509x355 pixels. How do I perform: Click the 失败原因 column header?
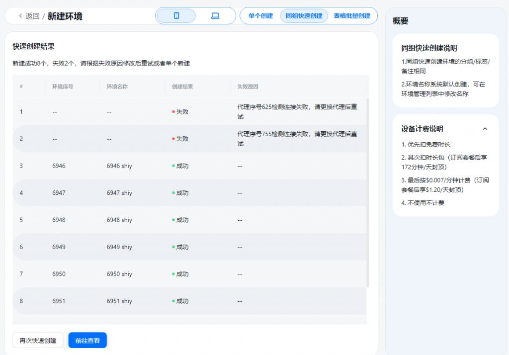pos(248,87)
